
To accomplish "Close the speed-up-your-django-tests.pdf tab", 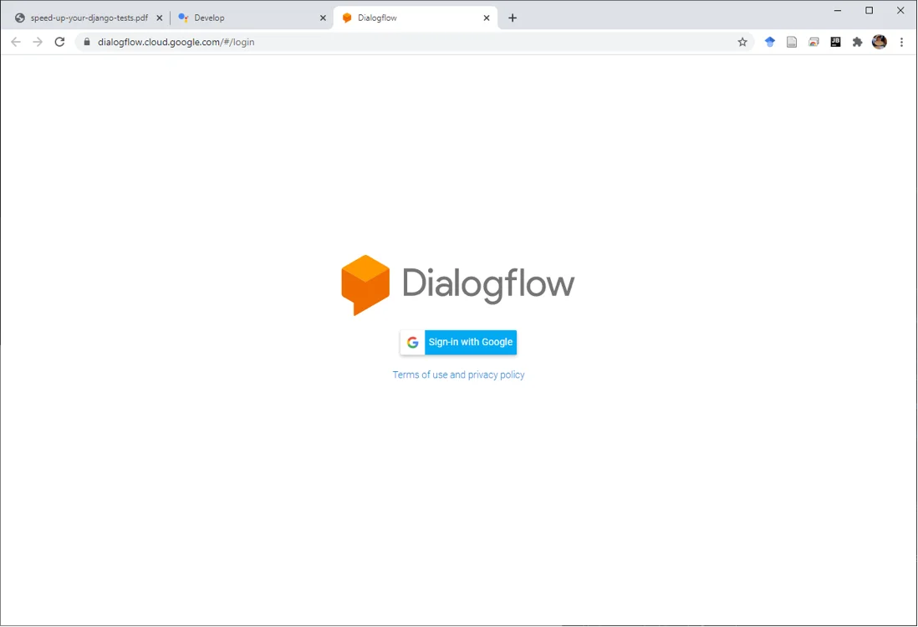I will [159, 18].
